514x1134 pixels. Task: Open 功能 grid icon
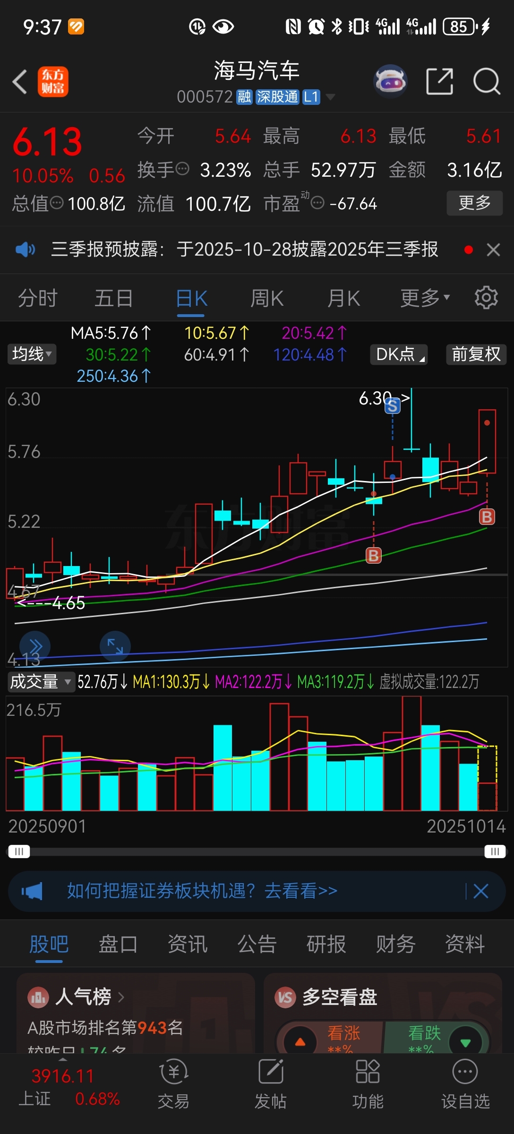tap(368, 1072)
